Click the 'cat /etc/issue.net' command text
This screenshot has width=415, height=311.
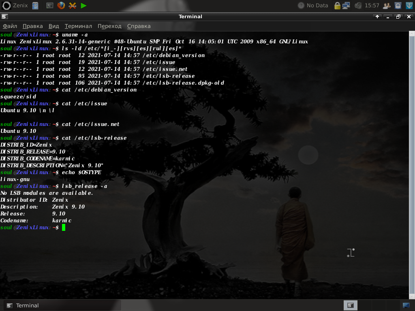pos(91,124)
